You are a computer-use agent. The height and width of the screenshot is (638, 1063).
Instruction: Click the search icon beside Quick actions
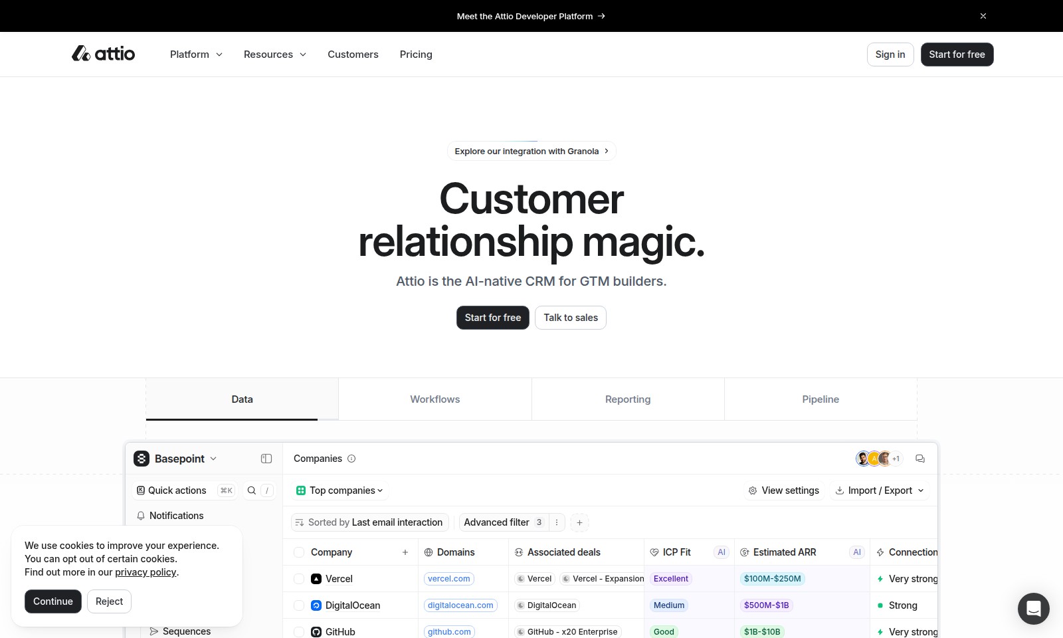[252, 490]
